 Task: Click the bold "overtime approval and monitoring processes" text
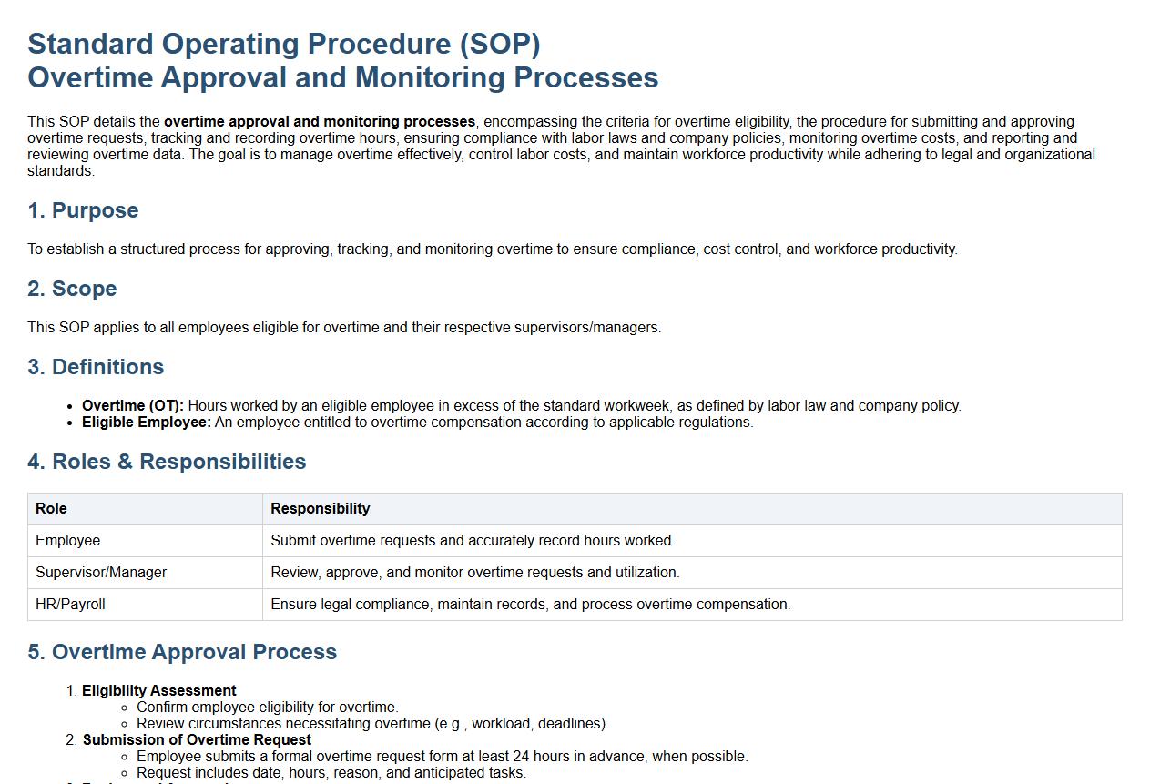pyautogui.click(x=320, y=122)
